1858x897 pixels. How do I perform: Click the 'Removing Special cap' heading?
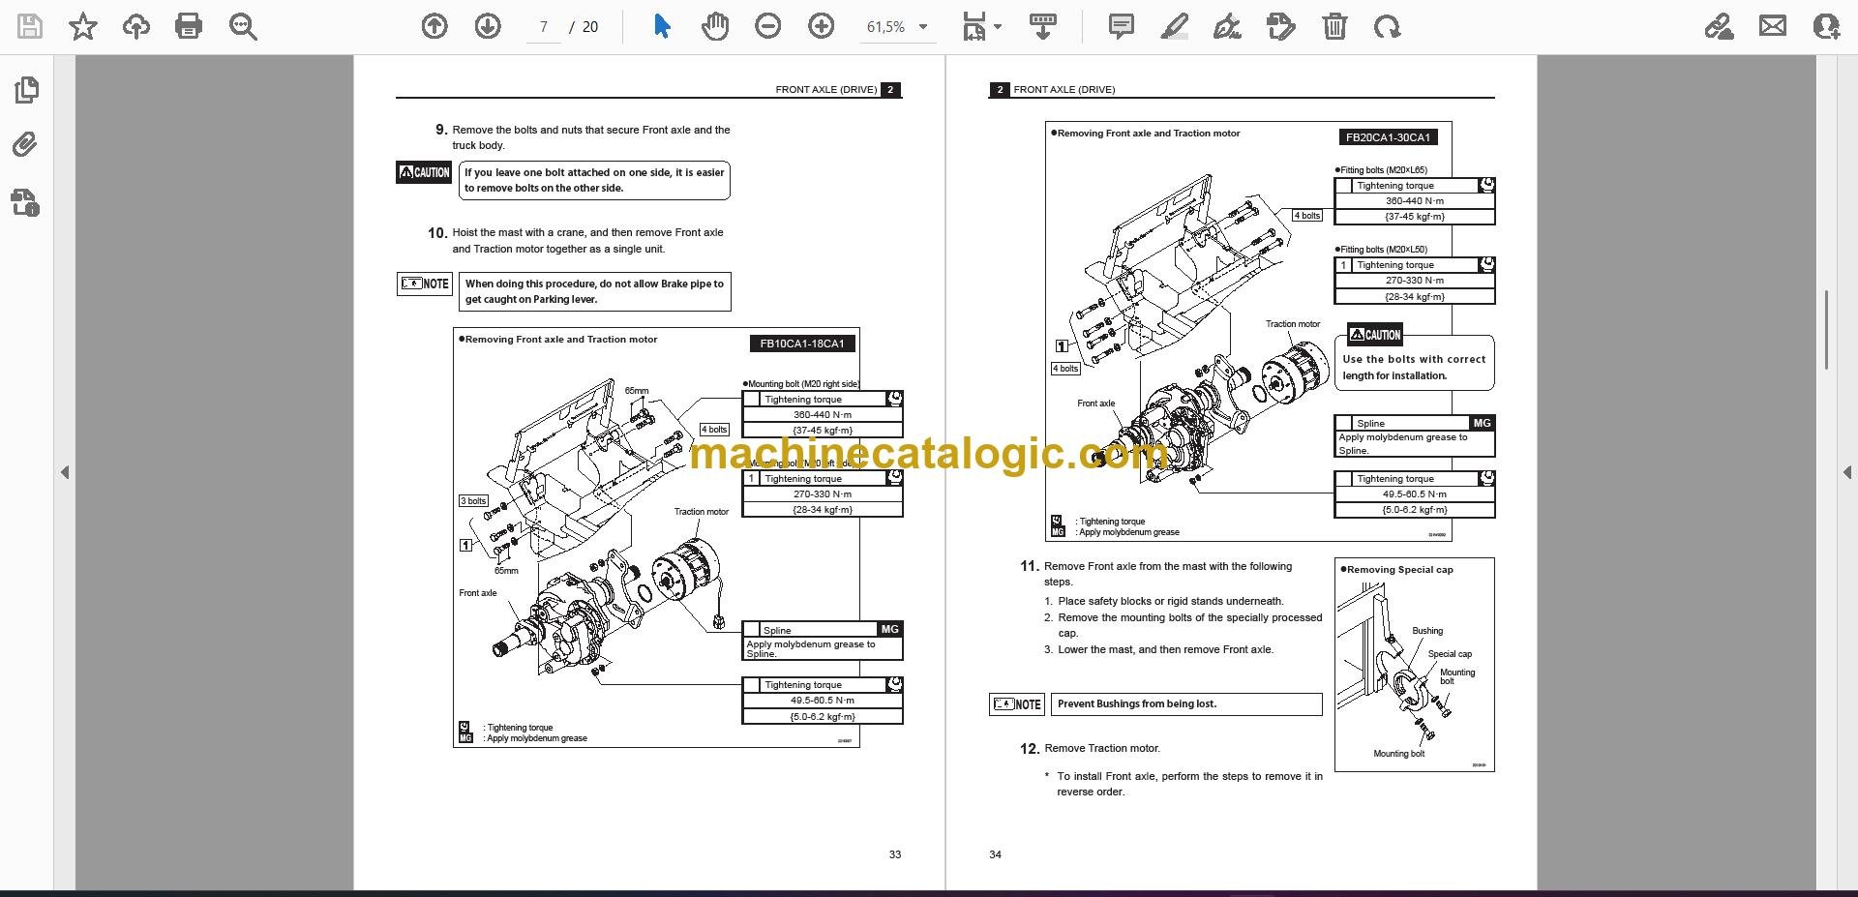click(1399, 570)
